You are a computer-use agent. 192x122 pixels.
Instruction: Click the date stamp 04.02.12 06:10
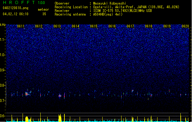pyautogui.click(x=16, y=14)
